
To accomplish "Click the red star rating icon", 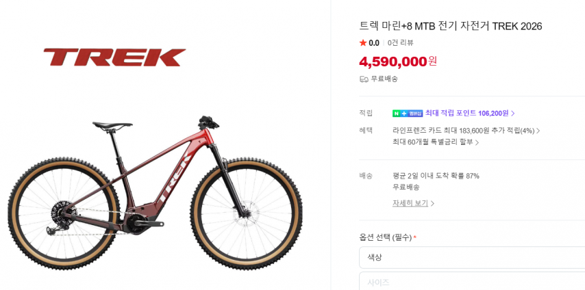I will click(363, 43).
